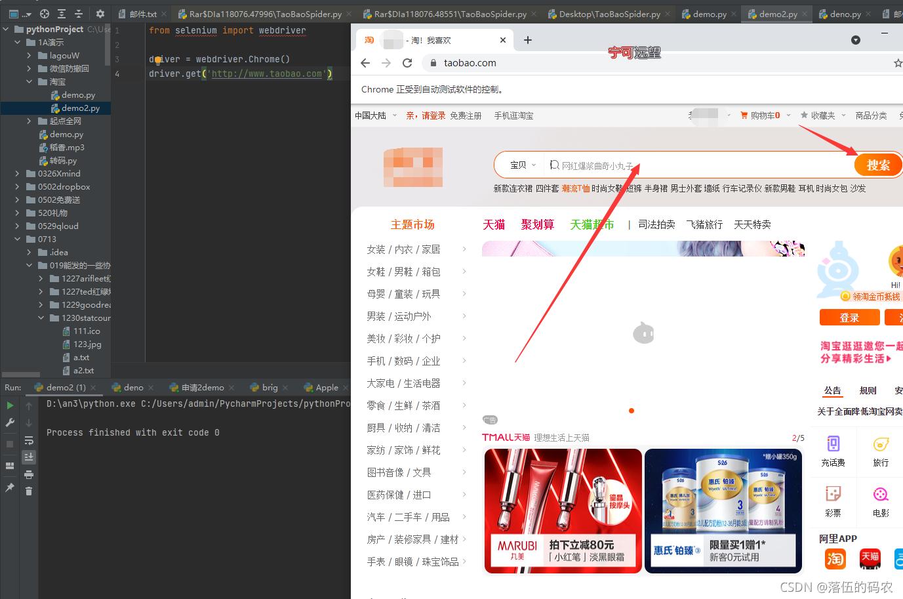This screenshot has height=599, width=903.
Task: Click the 2/5 carousel progress indicator
Action: point(799,438)
